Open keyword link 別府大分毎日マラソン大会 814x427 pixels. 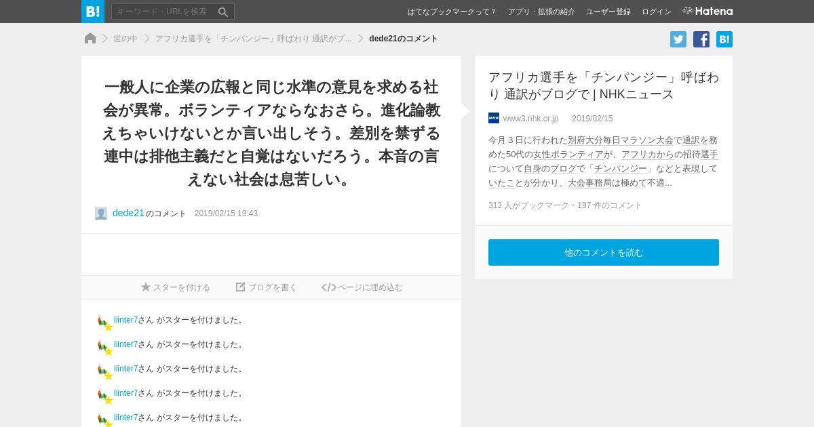[621, 140]
